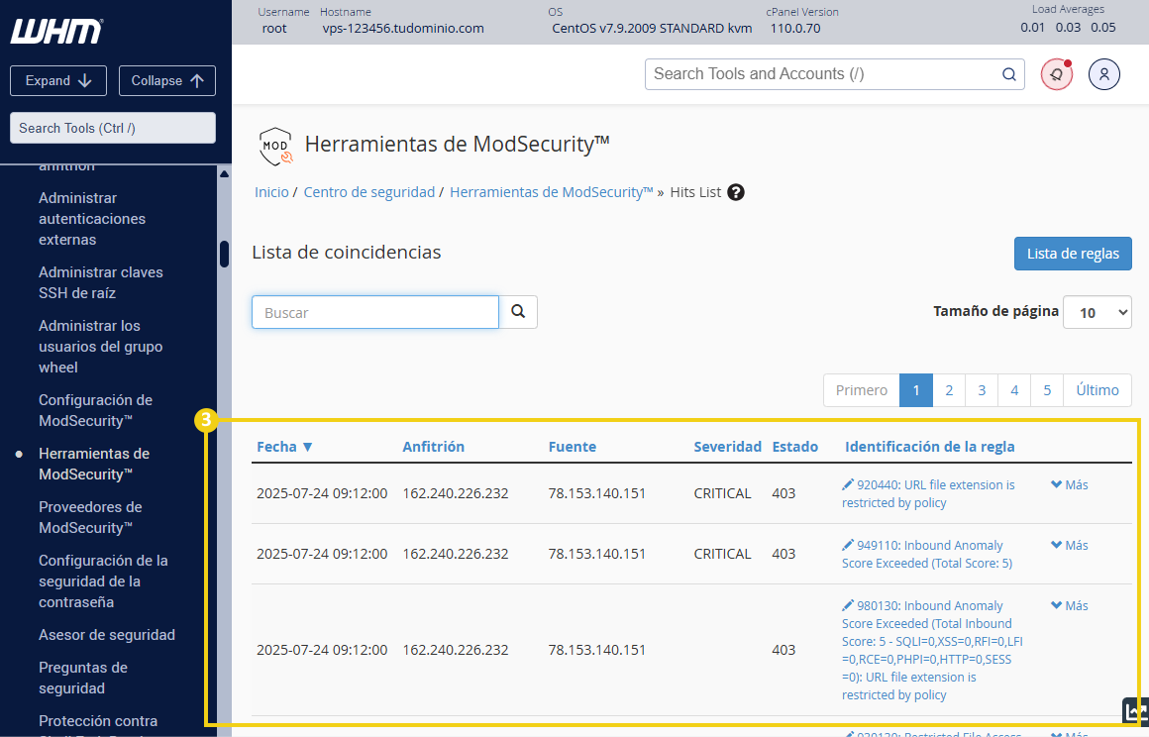Viewport: 1149px width, 737px height.
Task: Click the Buscar search magnifier button
Action: click(518, 312)
